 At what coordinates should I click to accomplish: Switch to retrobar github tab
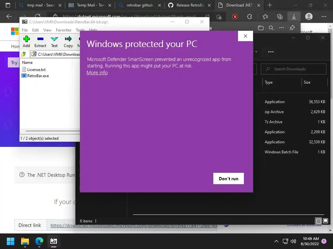tap(140, 5)
